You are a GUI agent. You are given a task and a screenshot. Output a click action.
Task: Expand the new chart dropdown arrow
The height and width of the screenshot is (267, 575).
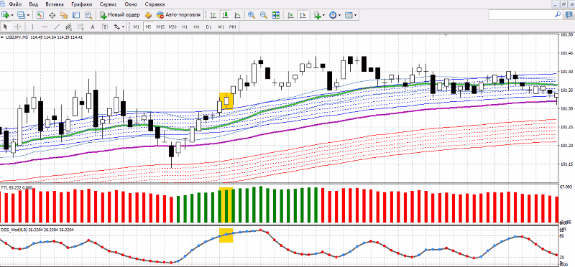point(12,15)
